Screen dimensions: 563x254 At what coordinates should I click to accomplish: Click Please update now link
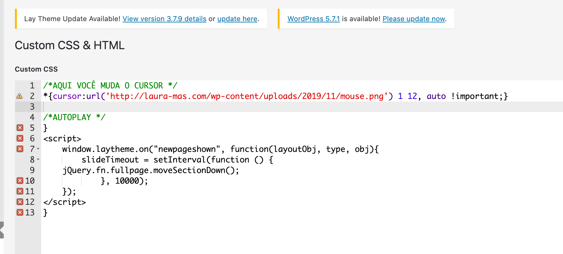414,19
